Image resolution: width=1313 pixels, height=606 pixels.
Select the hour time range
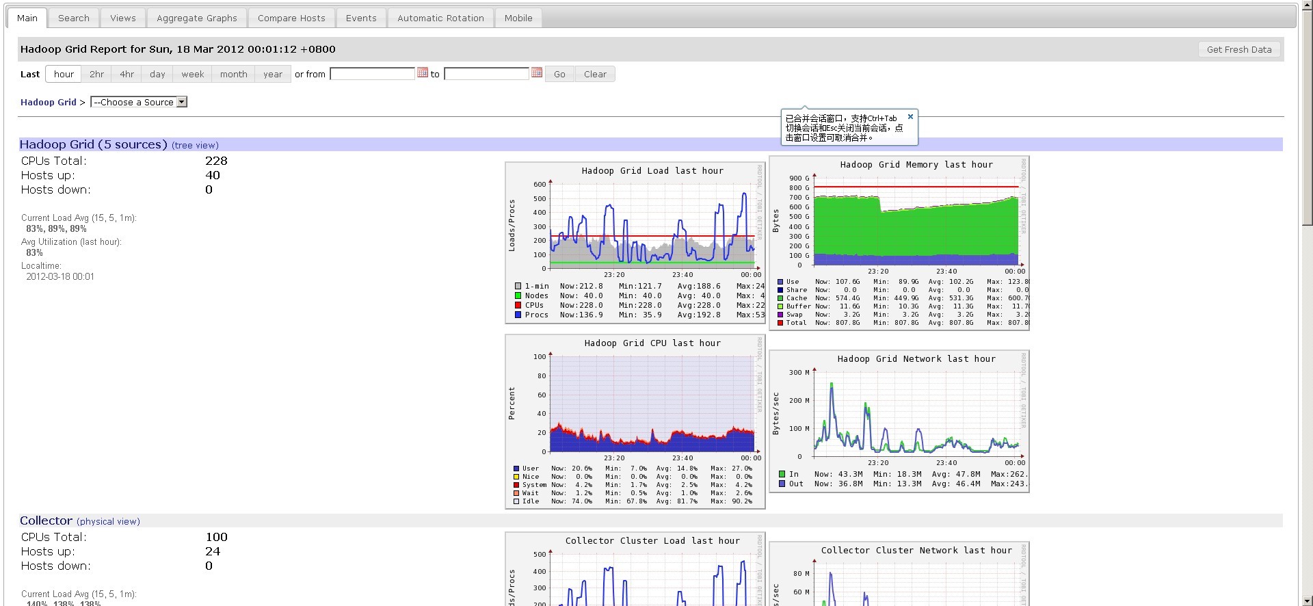[64, 74]
